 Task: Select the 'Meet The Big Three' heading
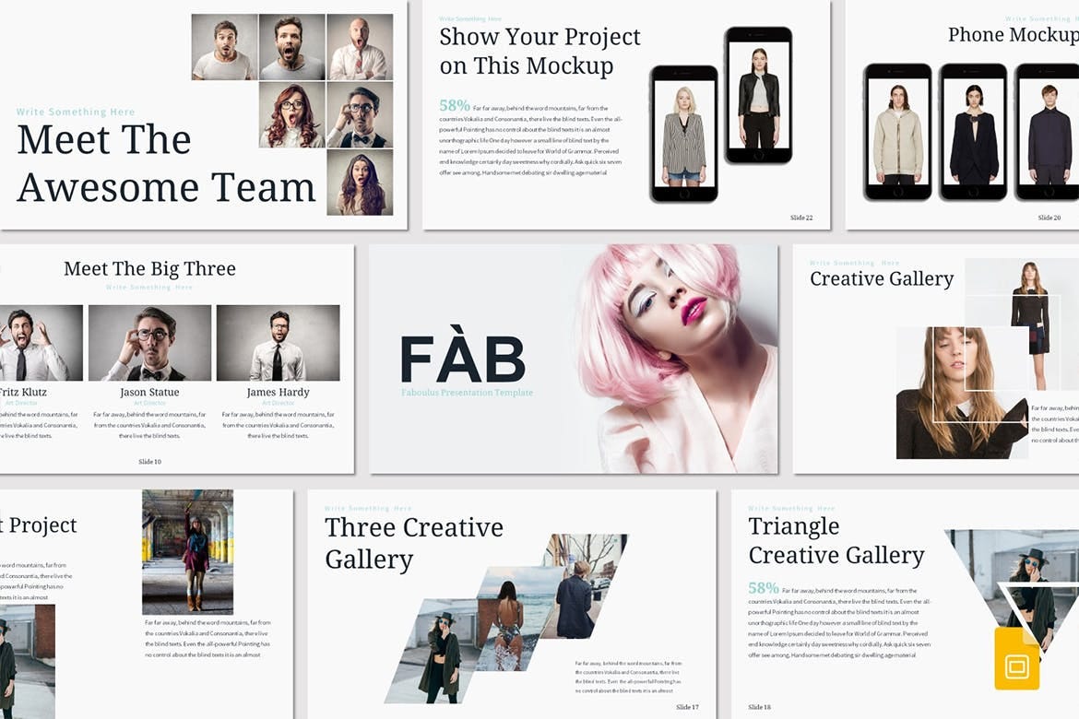149,268
